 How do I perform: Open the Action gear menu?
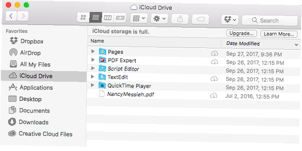click(159, 19)
